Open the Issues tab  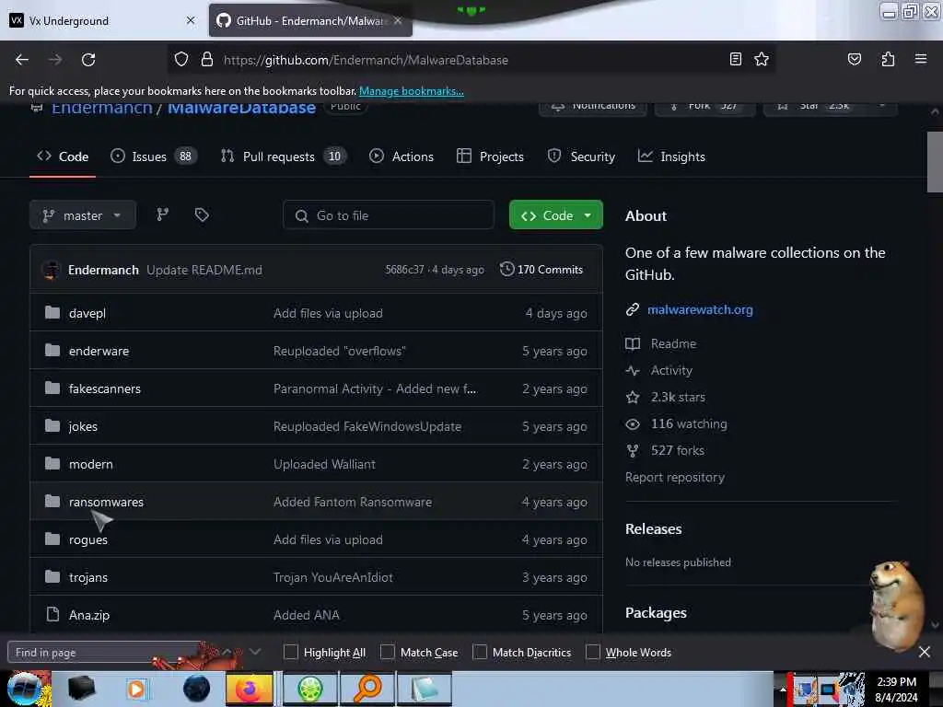[154, 156]
